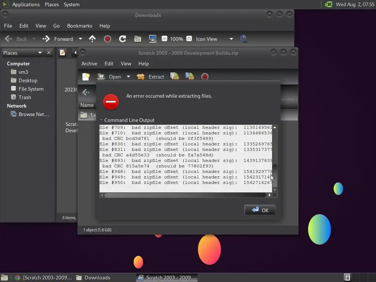Click the add files to archive icon
This screenshot has width=376, height=282.
(174, 76)
